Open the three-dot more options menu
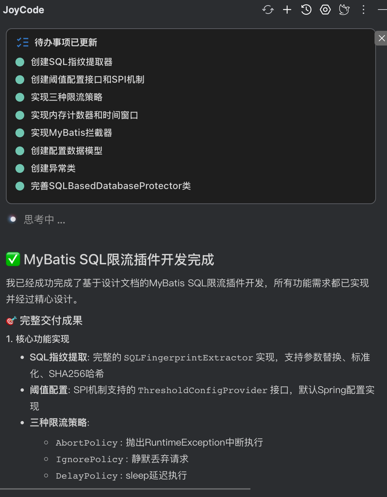 pyautogui.click(x=364, y=10)
